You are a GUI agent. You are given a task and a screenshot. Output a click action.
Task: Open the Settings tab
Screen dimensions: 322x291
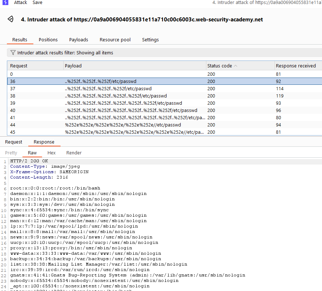pos(150,40)
